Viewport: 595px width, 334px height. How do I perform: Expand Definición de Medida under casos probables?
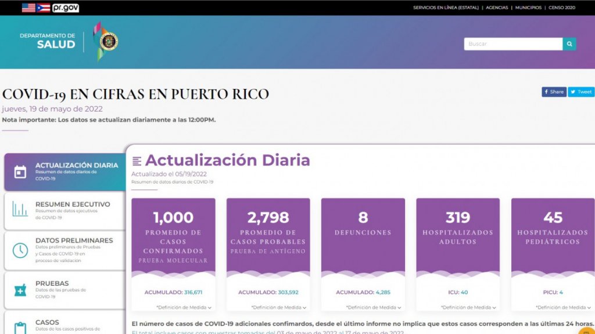tap(278, 307)
